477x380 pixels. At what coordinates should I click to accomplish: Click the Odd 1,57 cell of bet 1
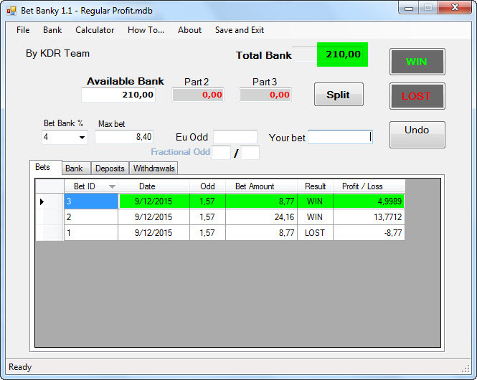(207, 233)
